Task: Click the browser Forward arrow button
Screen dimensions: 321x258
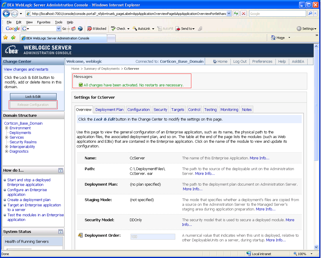Action: point(14,14)
